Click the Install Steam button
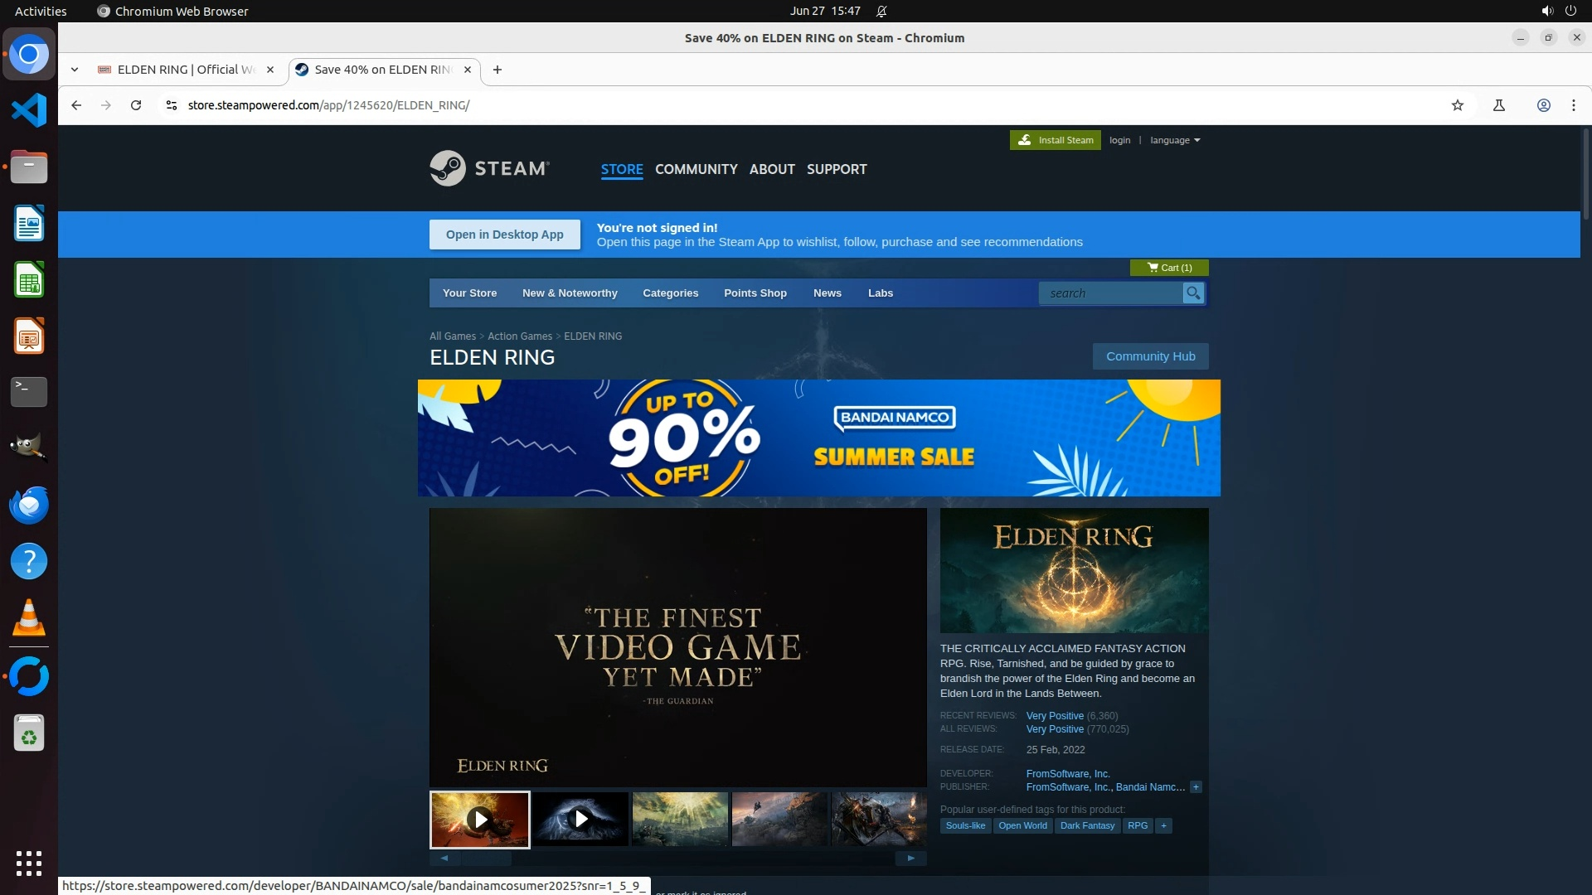This screenshot has width=1592, height=895. [1055, 140]
